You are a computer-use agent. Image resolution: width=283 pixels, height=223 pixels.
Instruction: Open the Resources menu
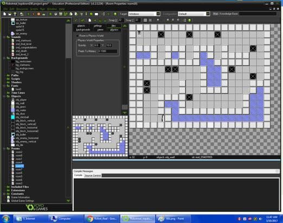tap(22, 9)
